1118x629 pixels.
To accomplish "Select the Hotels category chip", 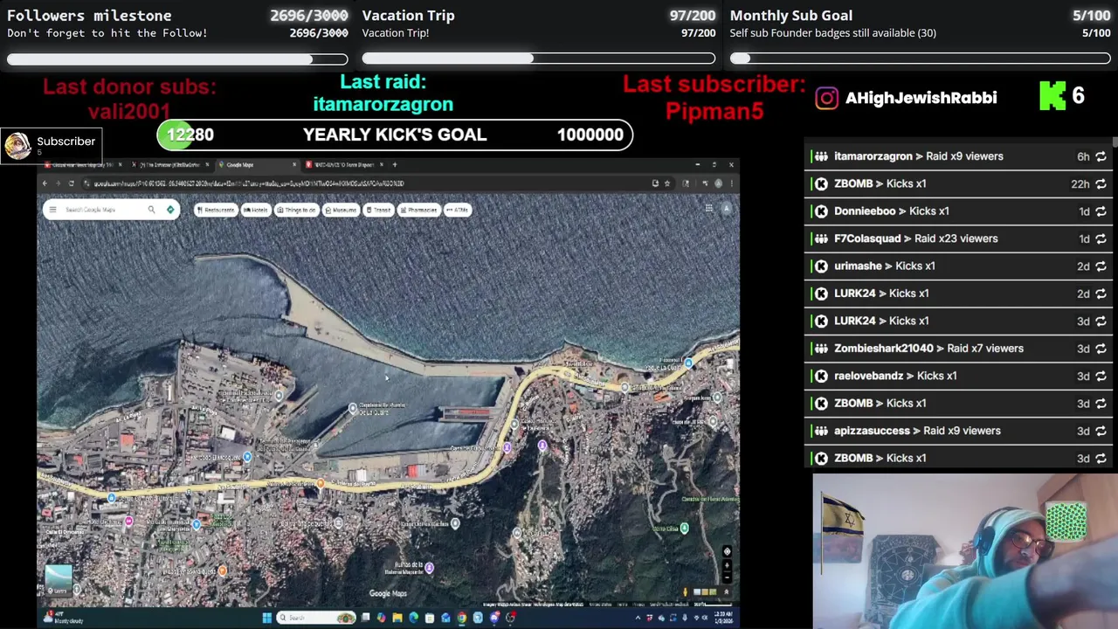I will (x=256, y=210).
